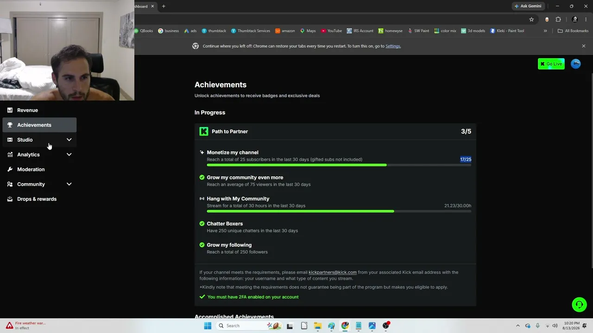593x333 pixels.
Task: Click the Fire weather warning widget
Action: click(x=26, y=326)
